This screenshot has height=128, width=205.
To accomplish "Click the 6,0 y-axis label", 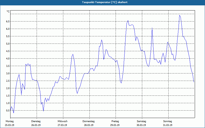I will [x=8, y=29].
